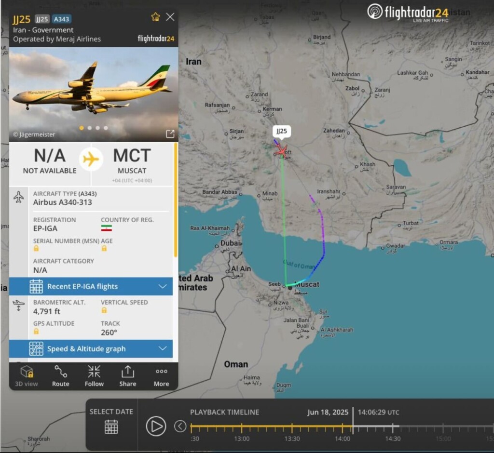
Task: Play the flight playback
Action: click(x=156, y=426)
